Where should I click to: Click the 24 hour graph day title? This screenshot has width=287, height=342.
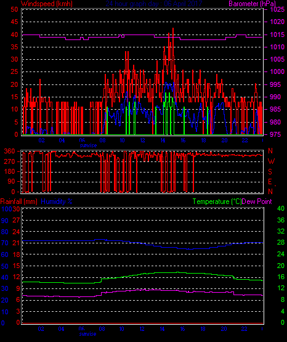tap(154, 4)
